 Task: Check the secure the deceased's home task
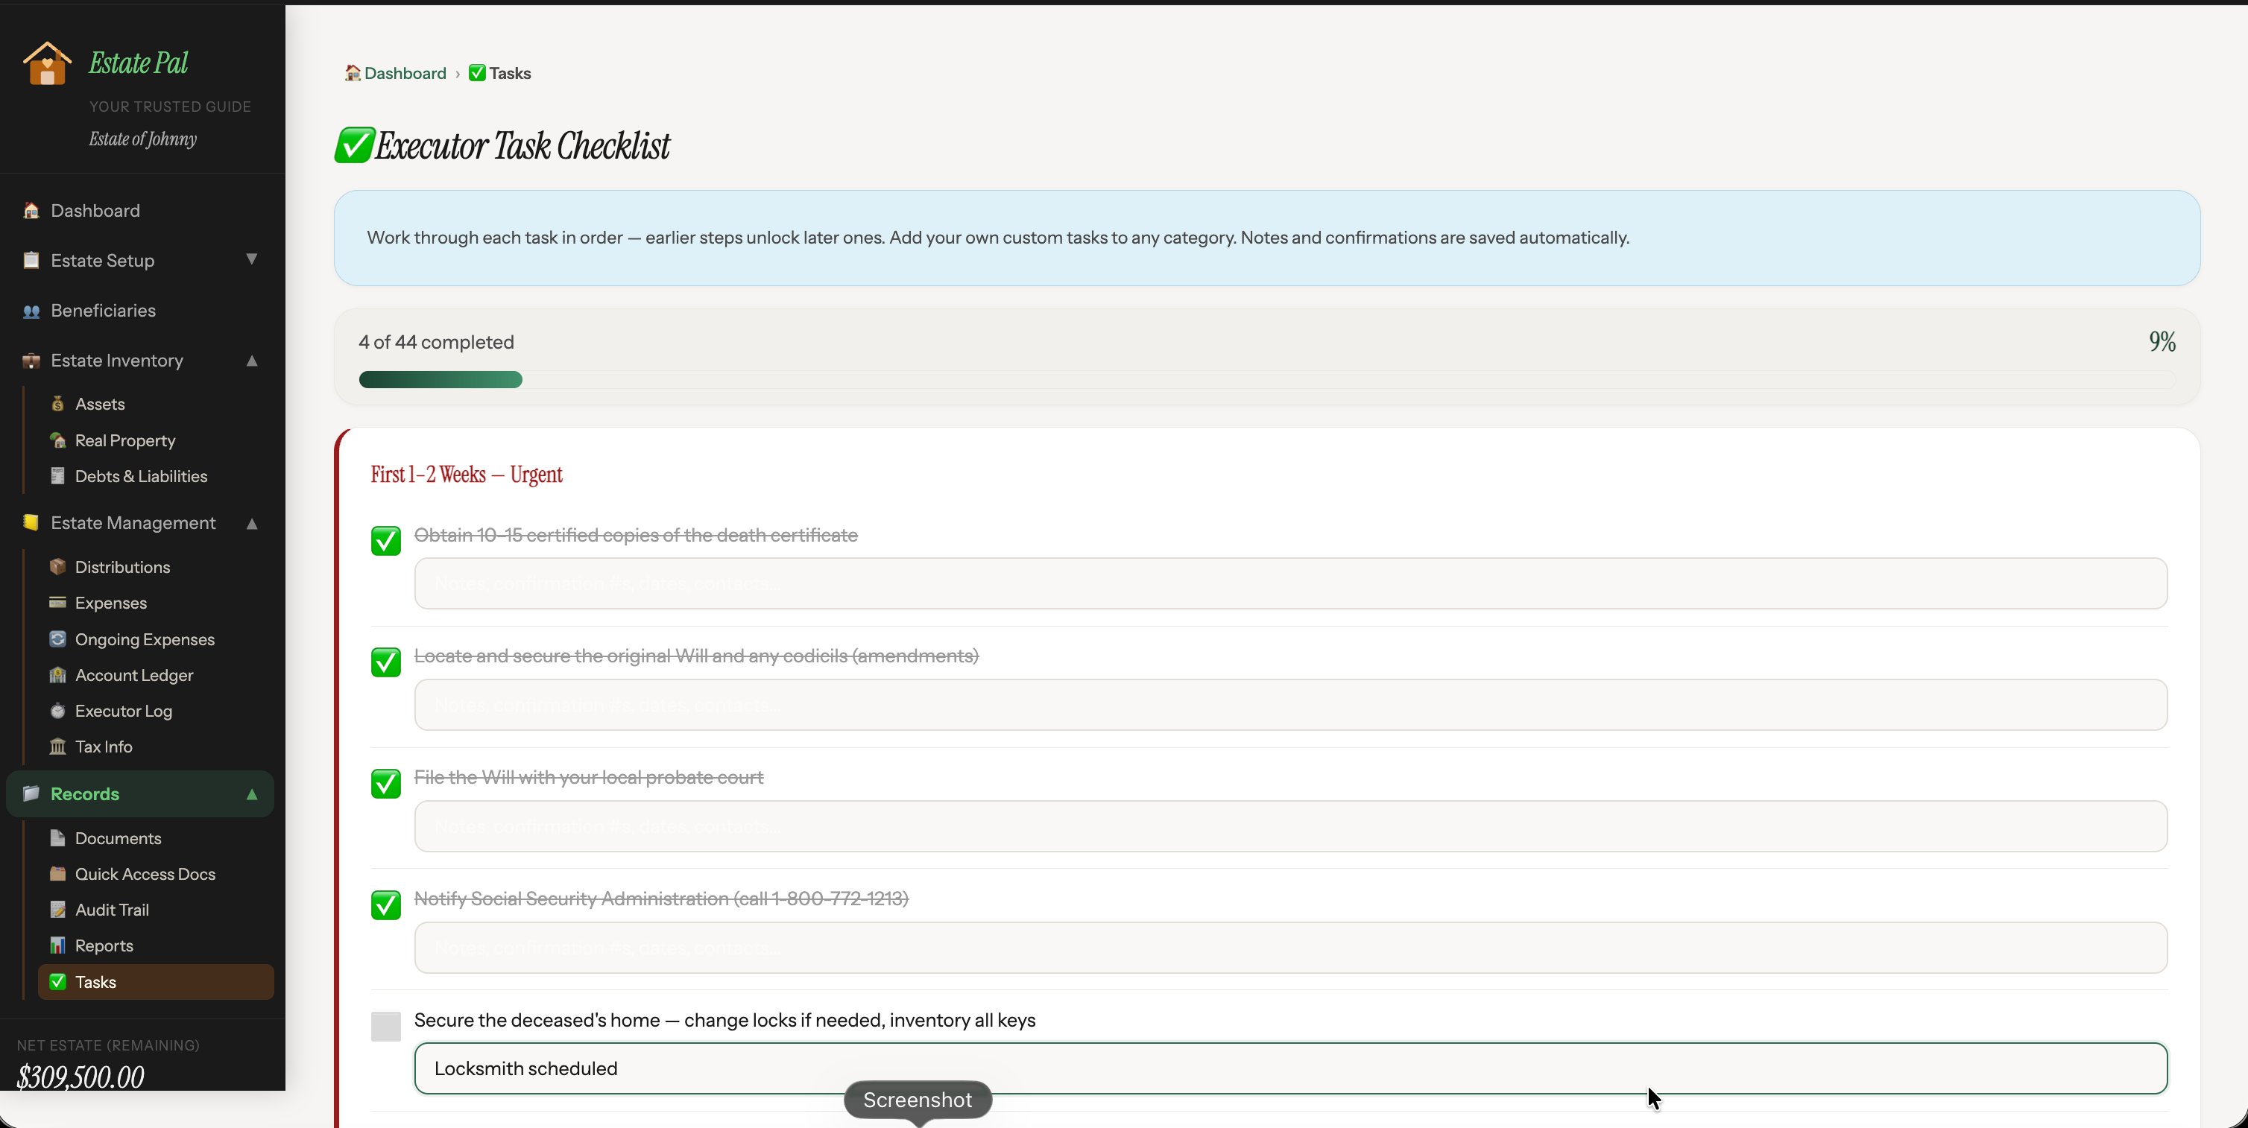(x=385, y=1026)
